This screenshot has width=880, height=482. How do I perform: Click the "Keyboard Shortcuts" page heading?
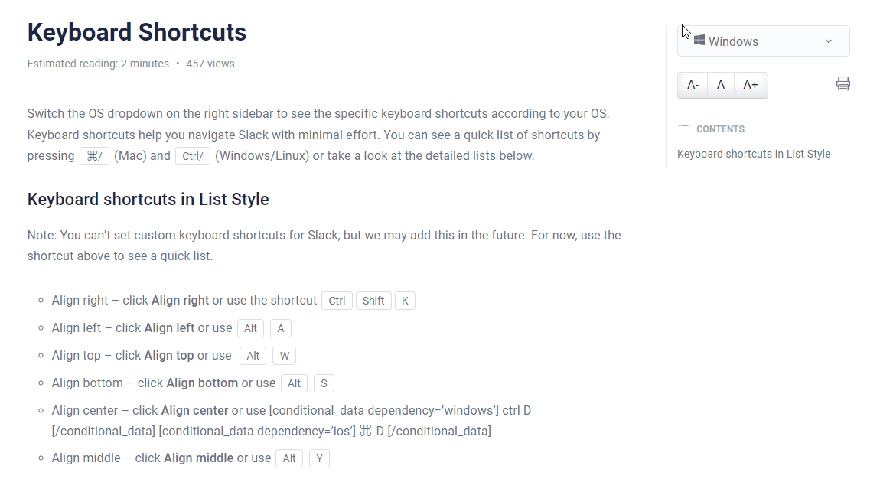coord(136,32)
